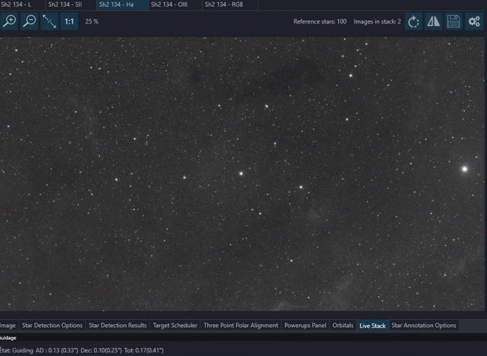487x356 pixels.
Task: Open the Three Point Polar Alignment tab
Action: [x=240, y=326]
